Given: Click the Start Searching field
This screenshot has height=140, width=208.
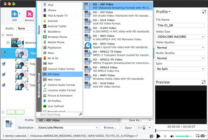Looking at the screenshot, I should [57, 114].
